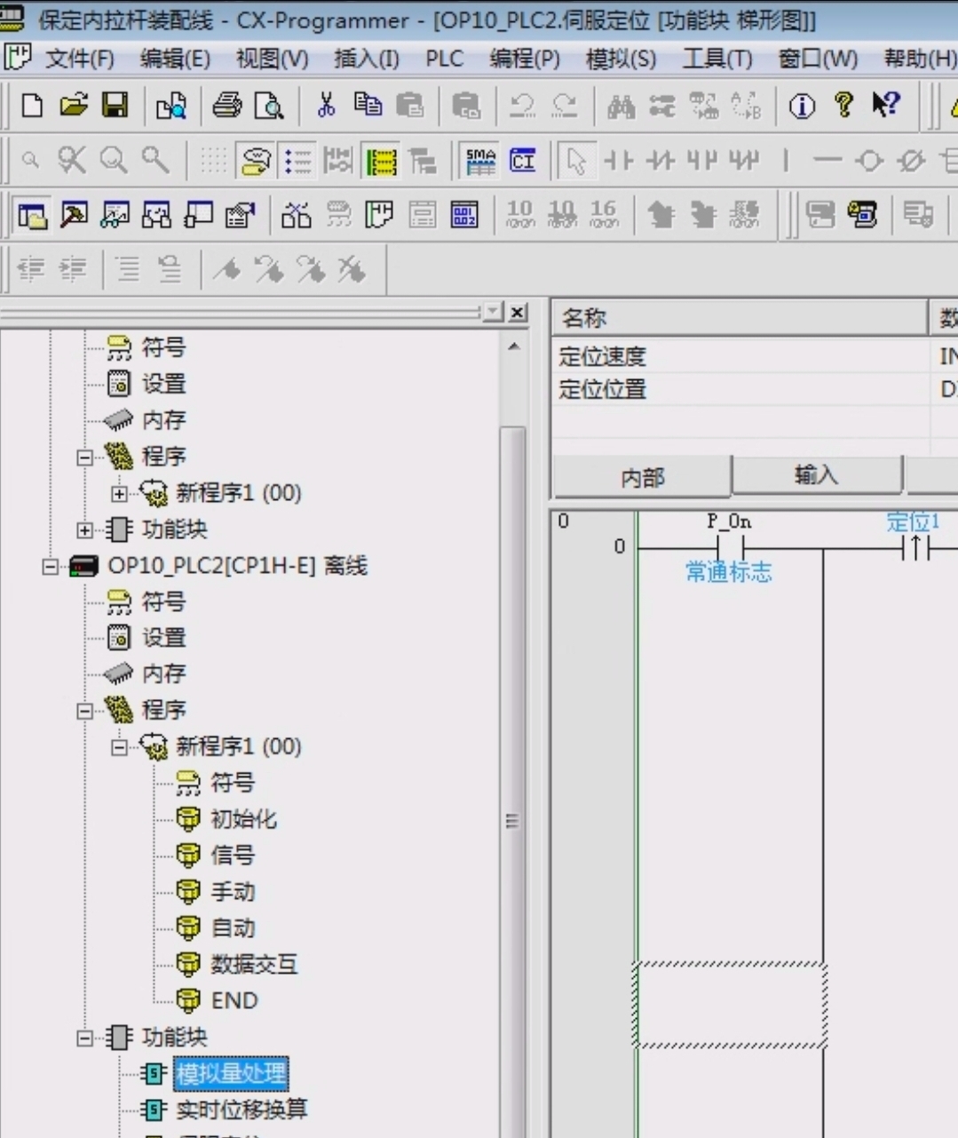This screenshot has width=958, height=1138.
Task: Click the Save icon in the toolbar
Action: pyautogui.click(x=115, y=106)
